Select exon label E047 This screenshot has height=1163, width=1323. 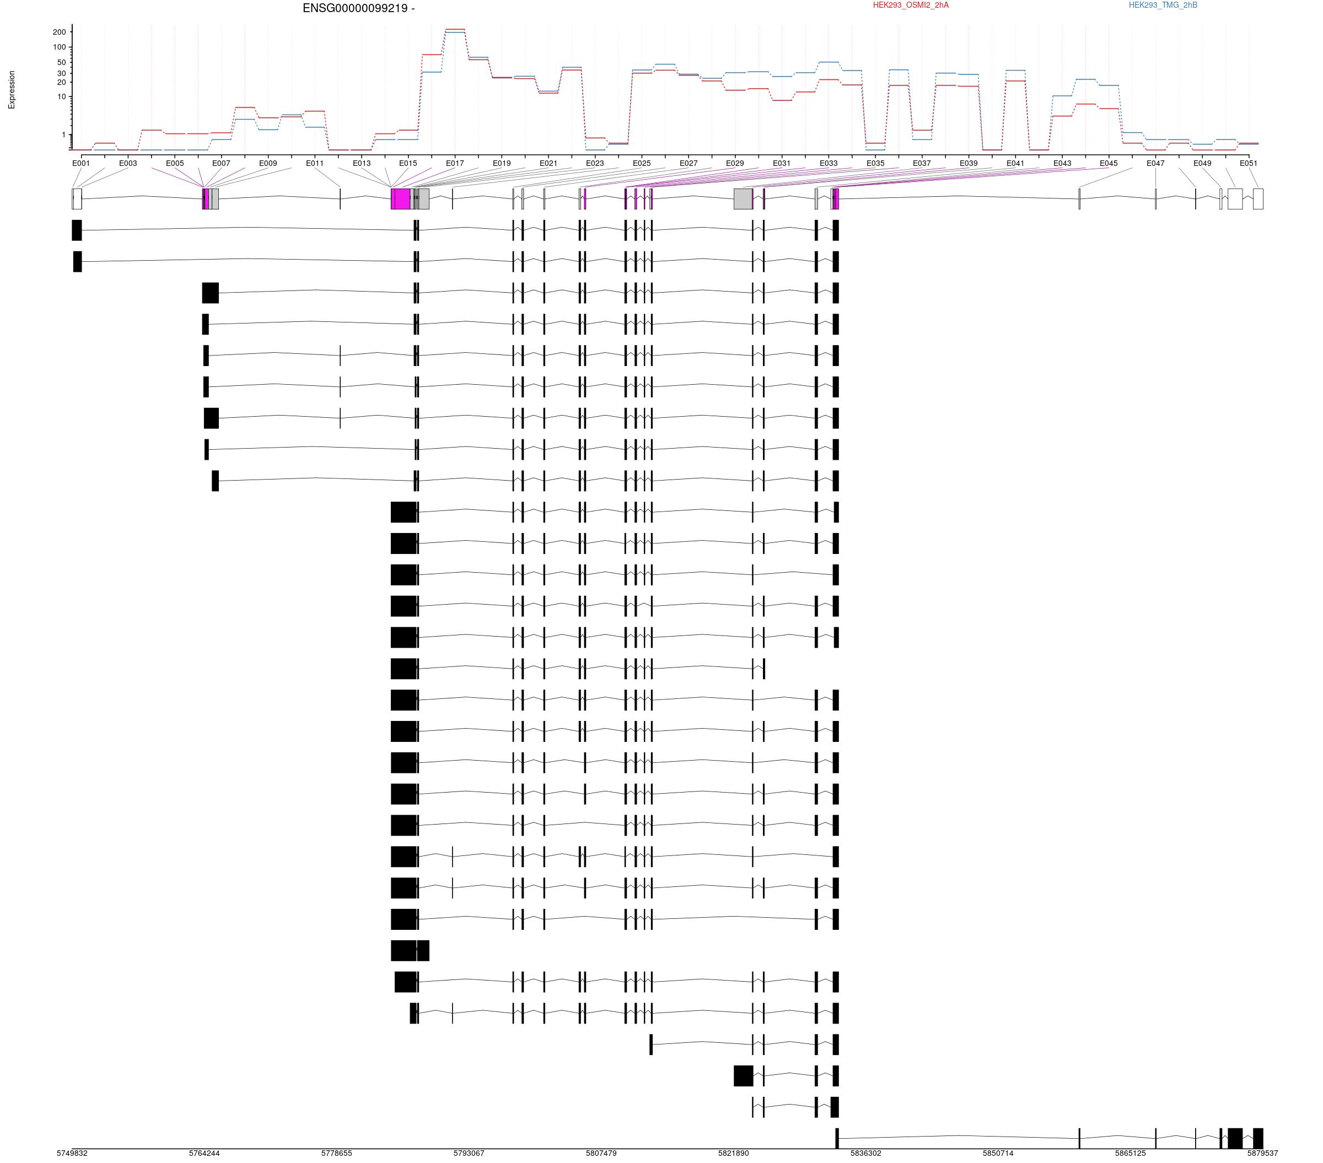point(1155,164)
